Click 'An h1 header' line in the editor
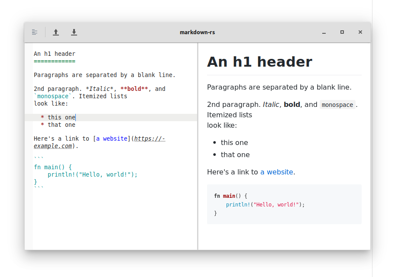 [x=55, y=54]
